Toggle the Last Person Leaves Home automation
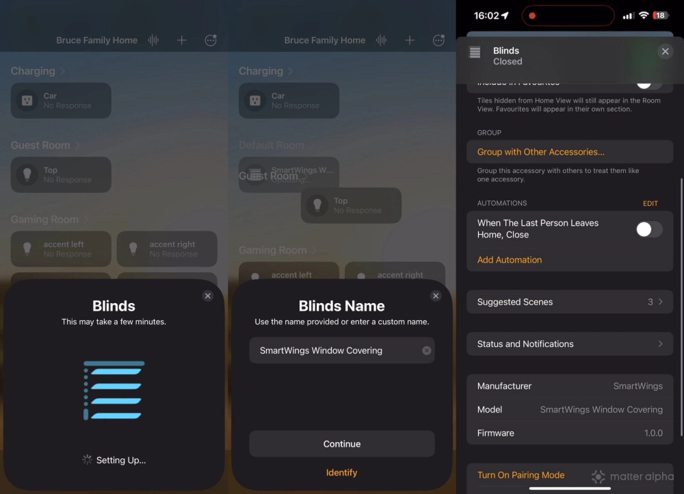684x494 pixels. pyautogui.click(x=648, y=229)
